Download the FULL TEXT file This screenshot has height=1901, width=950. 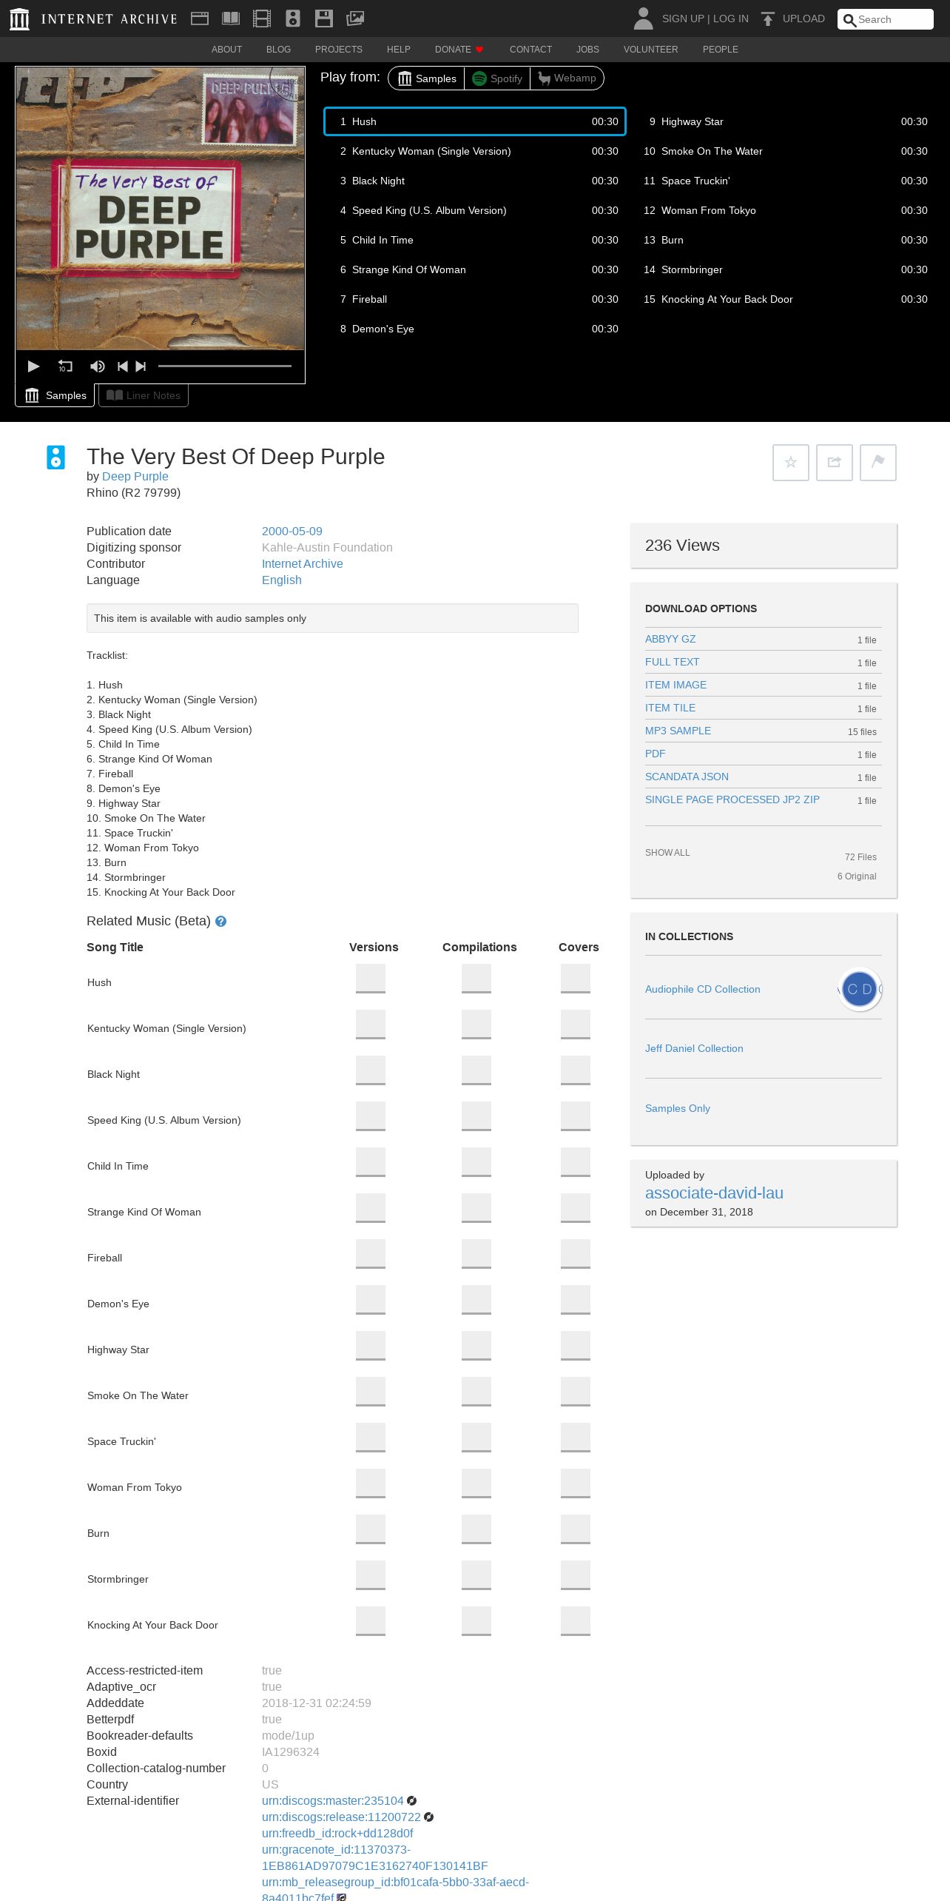(x=673, y=662)
